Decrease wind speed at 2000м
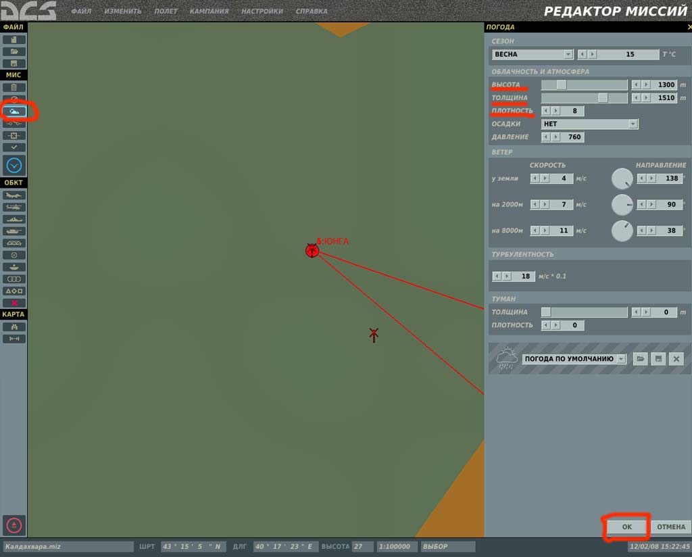The width and height of the screenshot is (692, 557). tap(535, 204)
